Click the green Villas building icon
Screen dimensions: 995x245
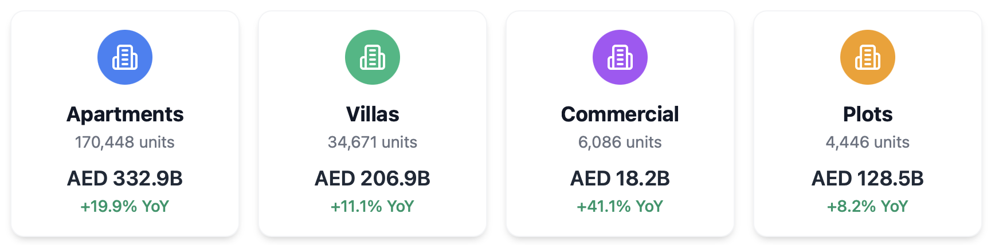coord(373,57)
